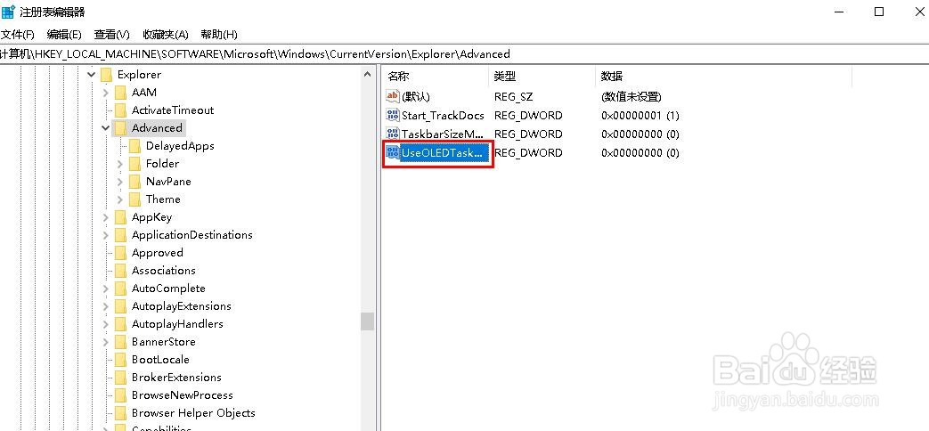Viewport: 929px width, 431px height.
Task: Collapse the Explorer key
Action: coord(91,75)
